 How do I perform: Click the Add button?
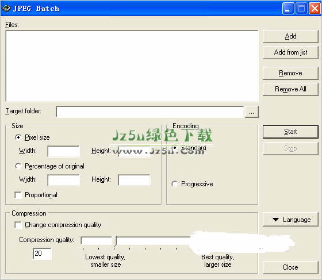pos(290,36)
